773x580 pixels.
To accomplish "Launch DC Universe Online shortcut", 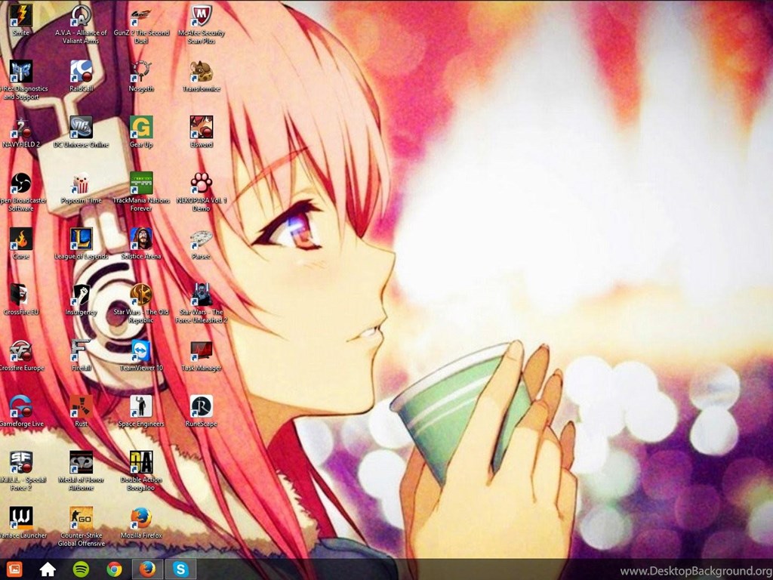I will click(x=81, y=127).
